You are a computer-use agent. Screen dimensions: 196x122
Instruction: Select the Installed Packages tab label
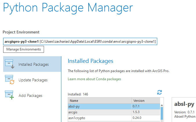pos(34,64)
